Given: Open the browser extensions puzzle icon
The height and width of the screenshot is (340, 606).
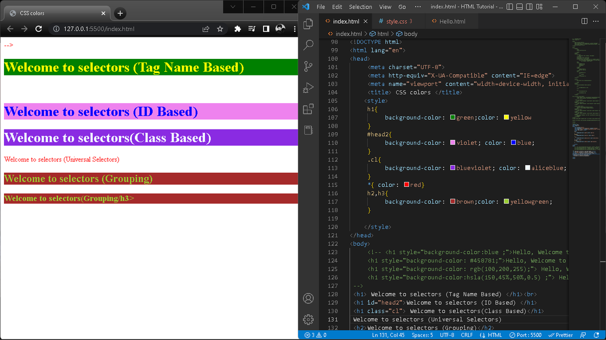Looking at the screenshot, I should (237, 29).
